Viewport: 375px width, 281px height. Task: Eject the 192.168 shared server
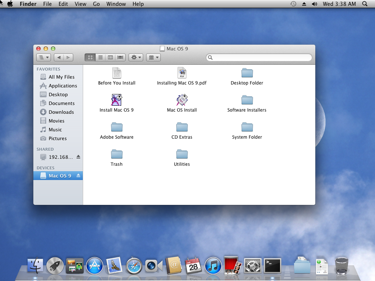pyautogui.click(x=78, y=157)
